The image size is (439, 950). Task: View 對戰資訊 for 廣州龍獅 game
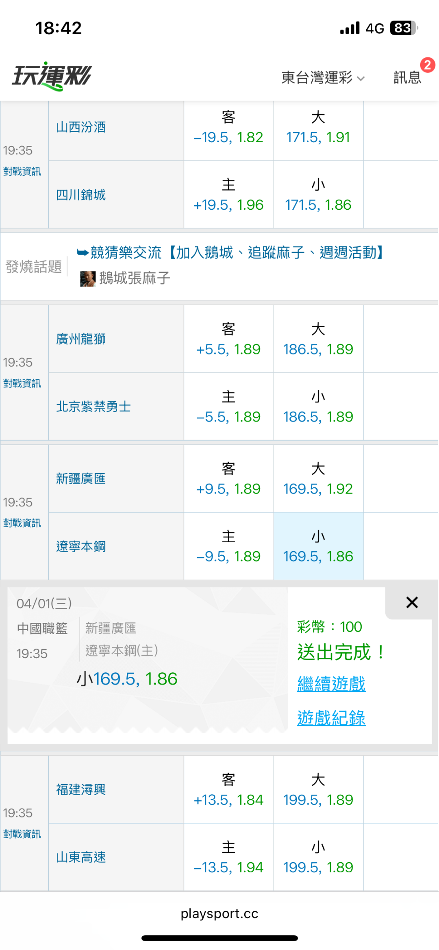(22, 383)
